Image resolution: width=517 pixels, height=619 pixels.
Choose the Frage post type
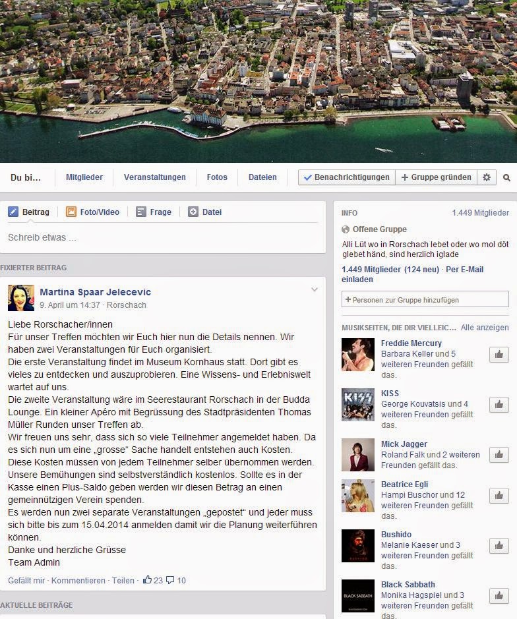point(153,212)
